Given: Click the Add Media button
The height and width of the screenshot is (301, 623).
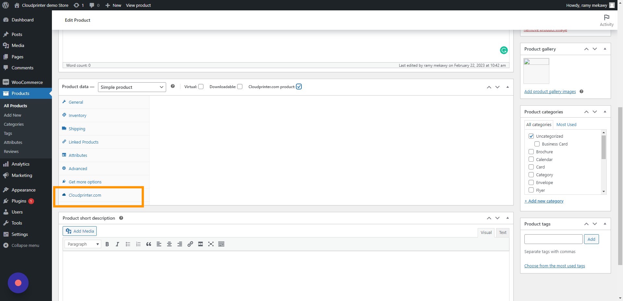Looking at the screenshot, I should (79, 231).
